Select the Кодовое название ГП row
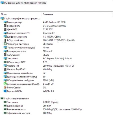Viewport: 113px width, 115px height. [x=56, y=33]
